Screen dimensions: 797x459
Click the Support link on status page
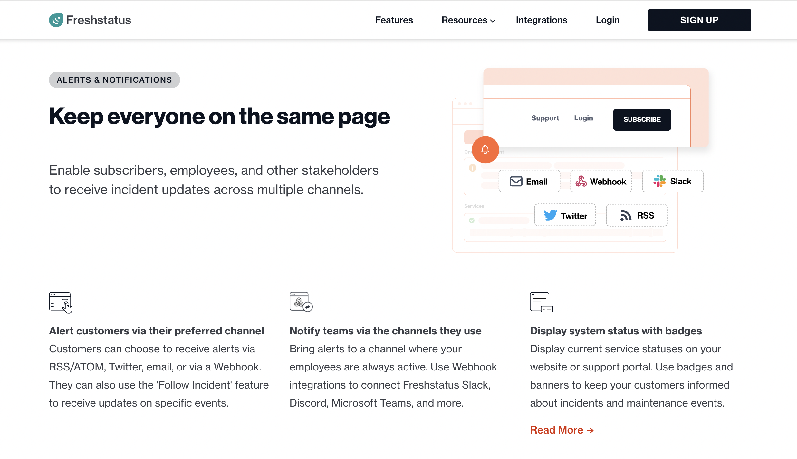click(x=545, y=117)
